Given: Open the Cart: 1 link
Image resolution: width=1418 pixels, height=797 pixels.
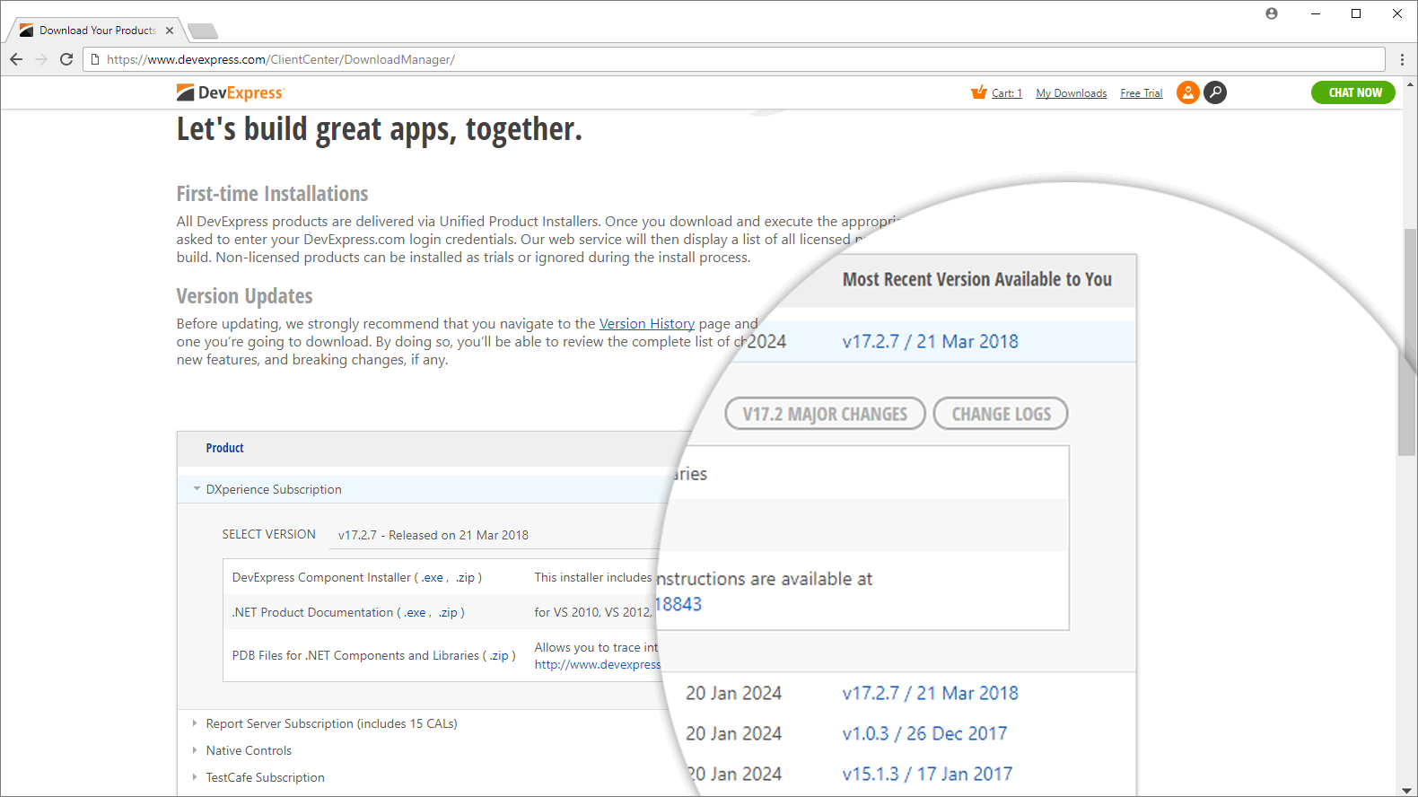Looking at the screenshot, I should coord(1007,93).
